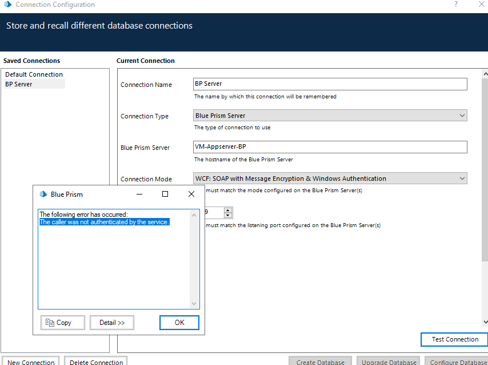Close the Blue Prism error dialog
Image resolution: width=488 pixels, height=365 pixels.
pos(191,194)
